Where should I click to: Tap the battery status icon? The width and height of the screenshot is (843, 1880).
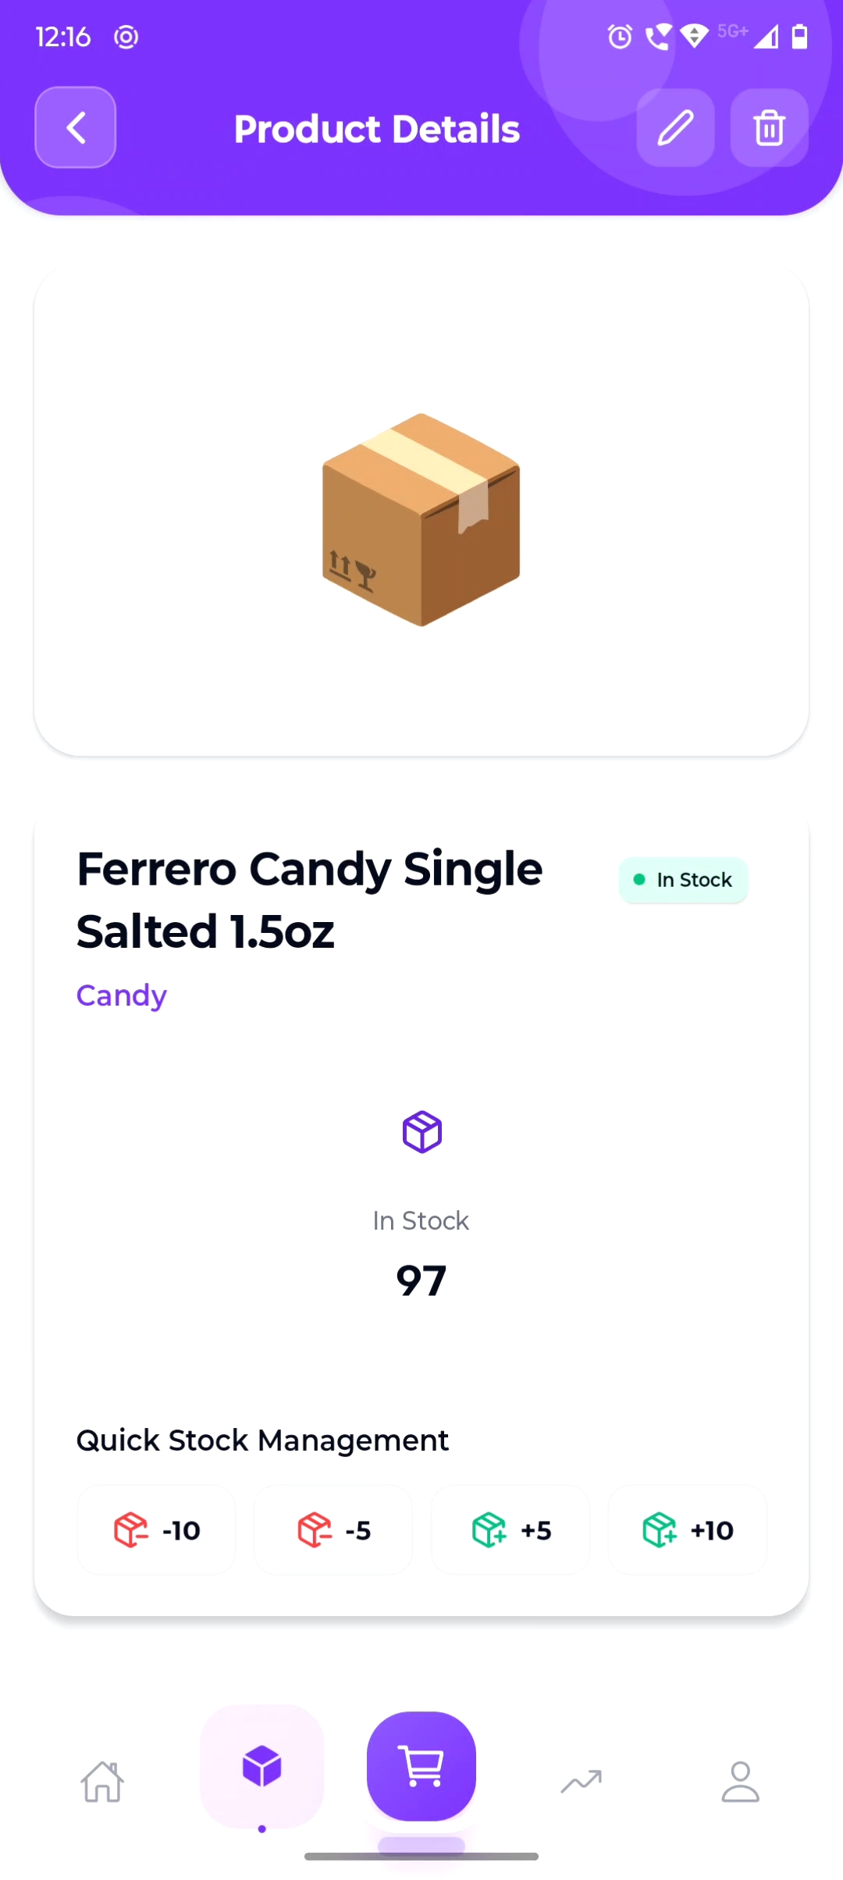pyautogui.click(x=800, y=37)
